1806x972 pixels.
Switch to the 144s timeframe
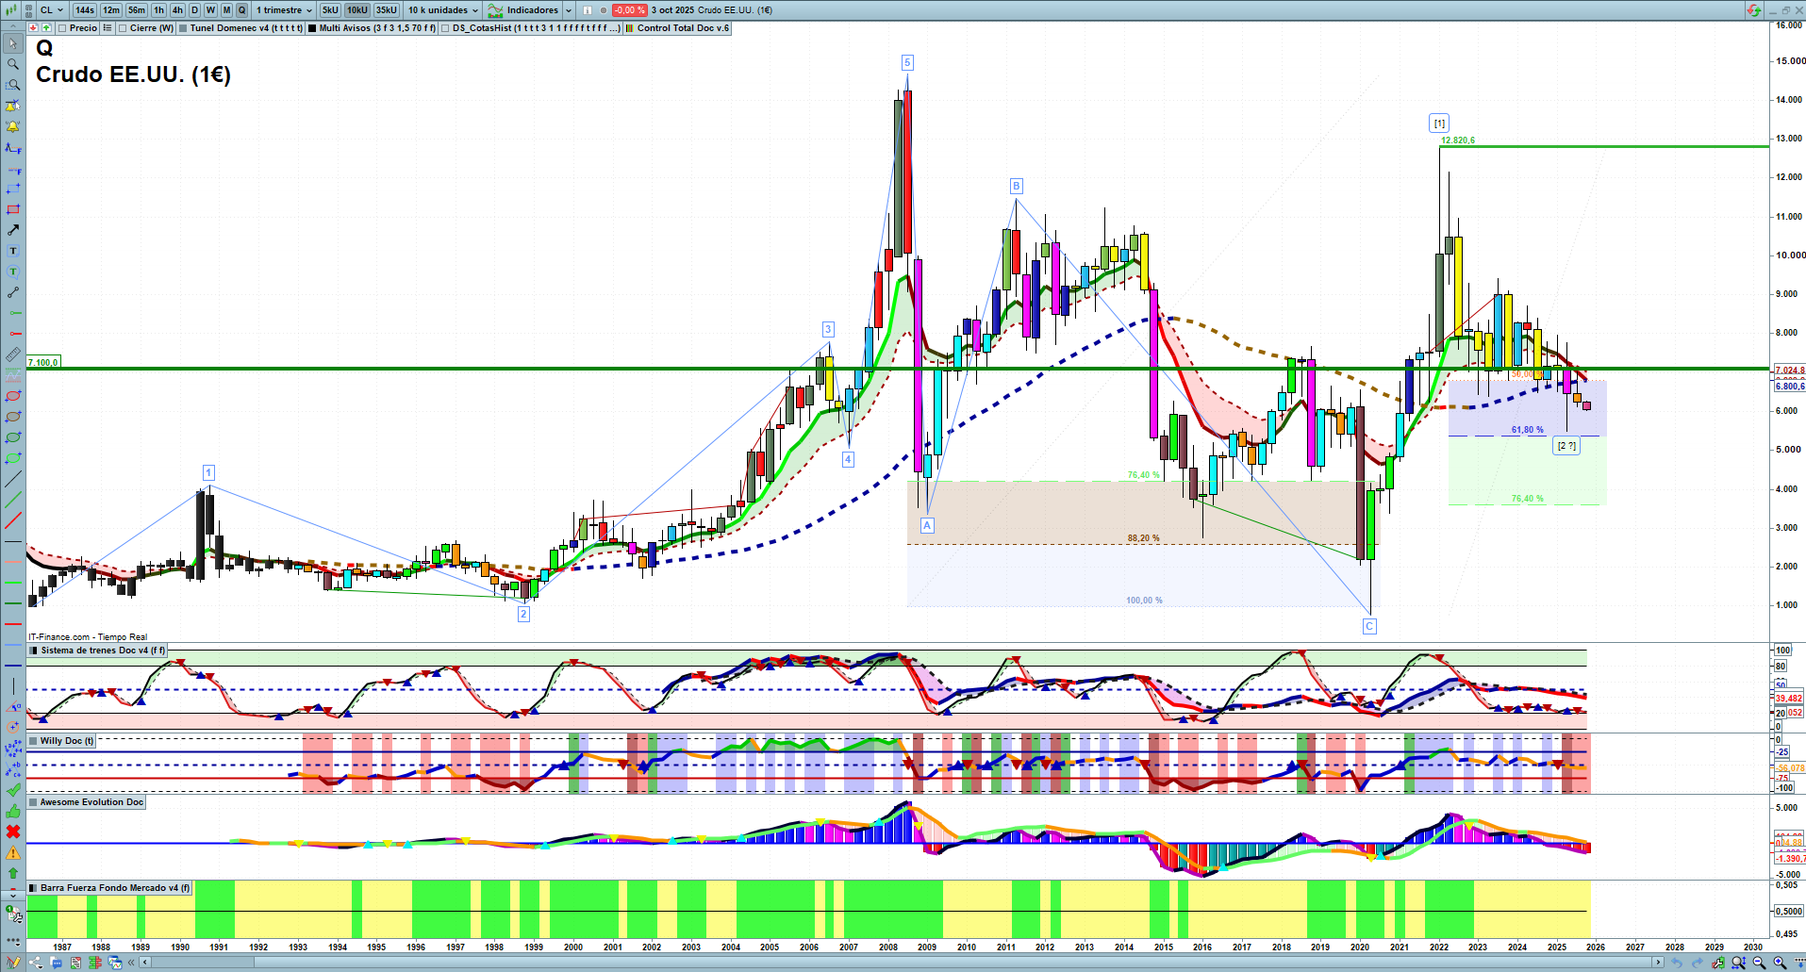coord(85,10)
